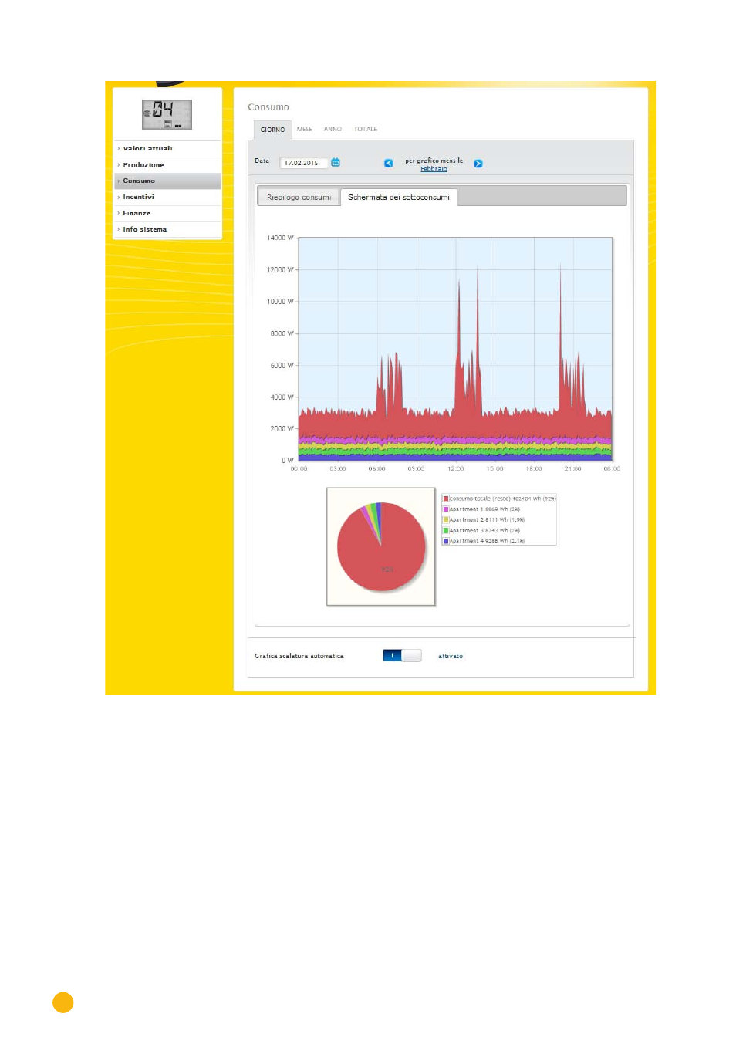Click the 14000 W axis label
This screenshot has height=1041, width=736.
(280, 238)
